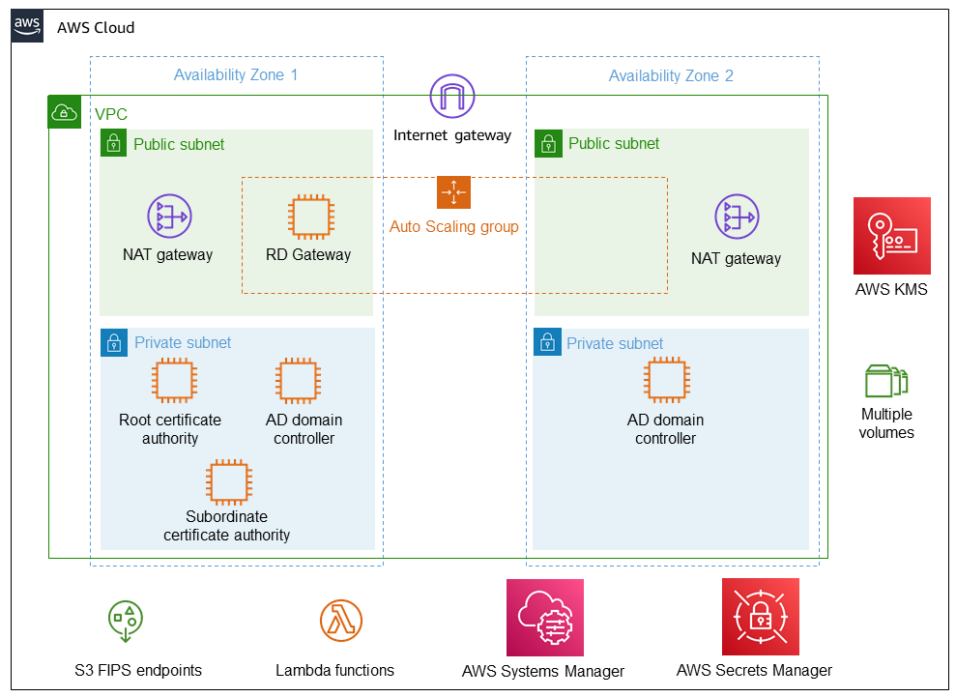Click the 'Multiple volumes' label
Screen dimensions: 956x697
[x=886, y=423]
